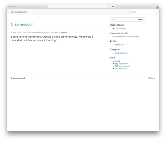This screenshot has width=166, height=141.
Task: Open Mr WordPress commenter link
Action: click(120, 37)
